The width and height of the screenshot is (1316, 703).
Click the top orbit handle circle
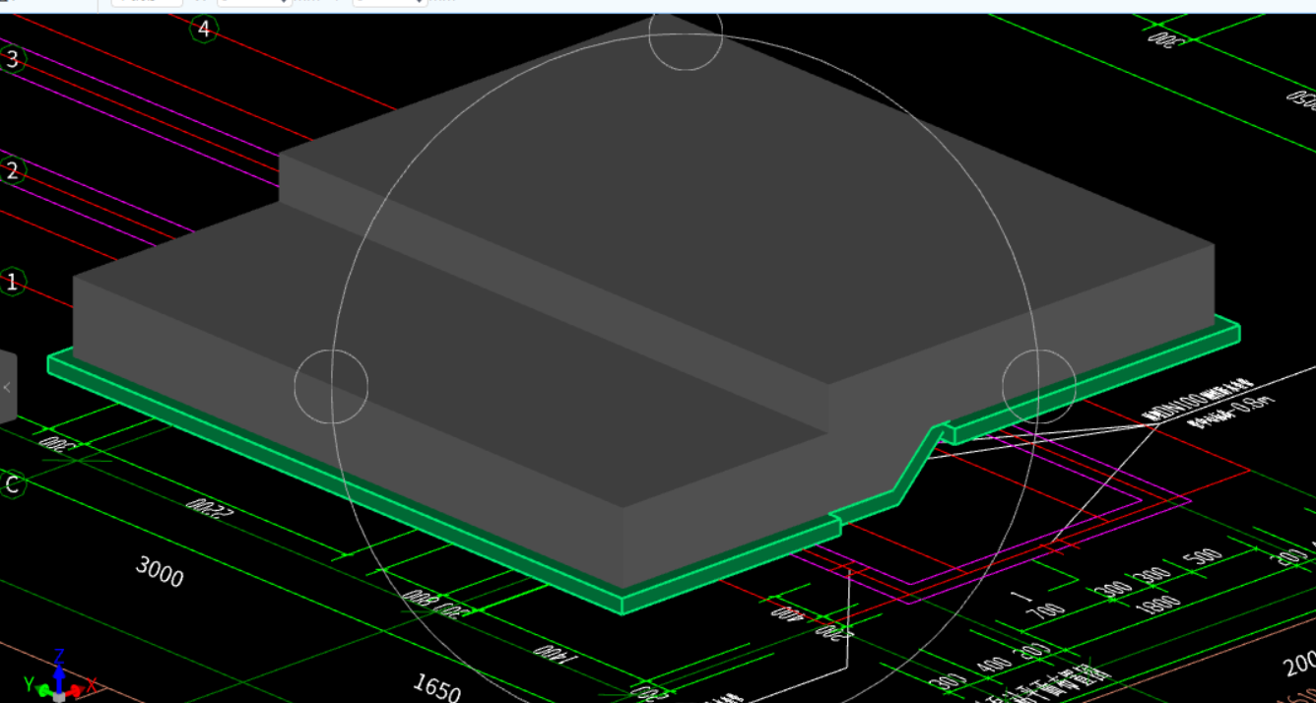click(x=686, y=34)
